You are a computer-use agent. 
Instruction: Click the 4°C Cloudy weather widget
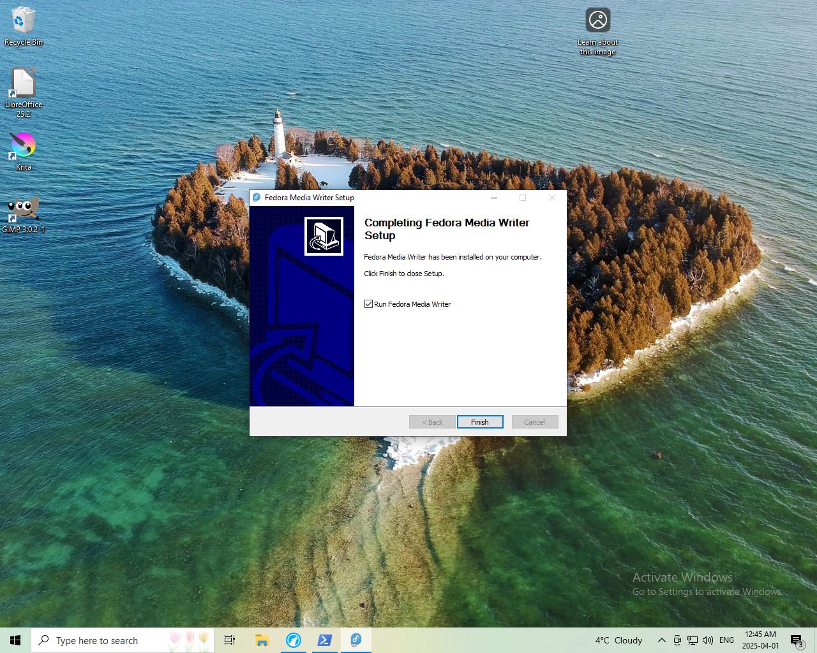[x=611, y=640]
